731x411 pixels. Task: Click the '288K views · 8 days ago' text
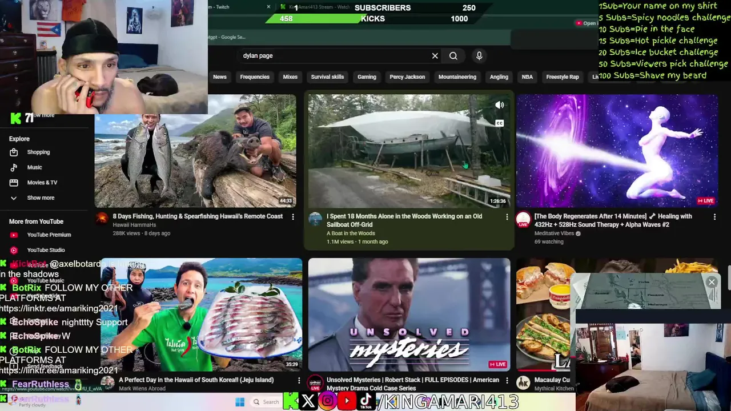click(x=141, y=233)
